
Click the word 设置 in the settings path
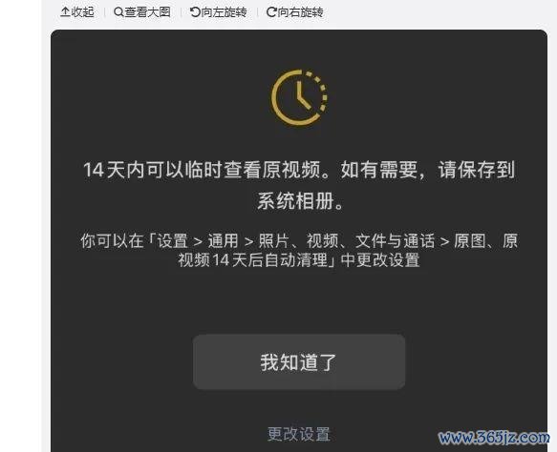(x=172, y=241)
